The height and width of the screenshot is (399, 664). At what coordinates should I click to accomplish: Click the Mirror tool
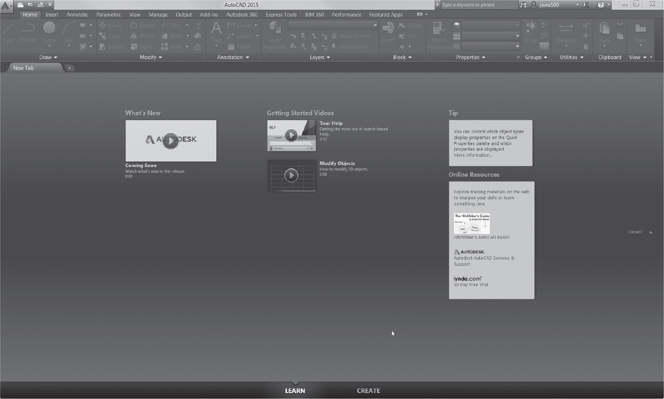point(142,36)
